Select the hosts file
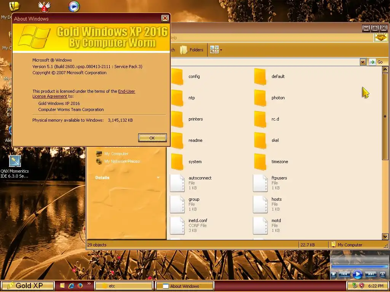 tap(267, 204)
